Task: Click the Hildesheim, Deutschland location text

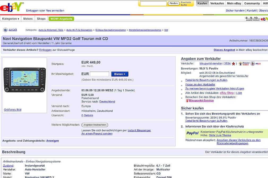Action: click(97, 111)
